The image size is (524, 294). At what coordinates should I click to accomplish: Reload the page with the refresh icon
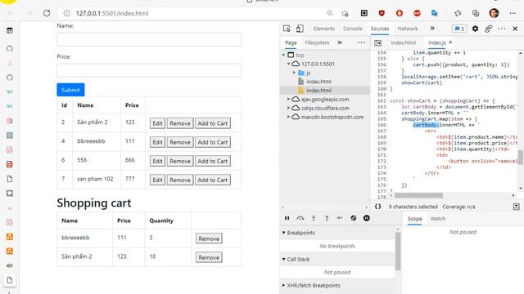coord(47,13)
